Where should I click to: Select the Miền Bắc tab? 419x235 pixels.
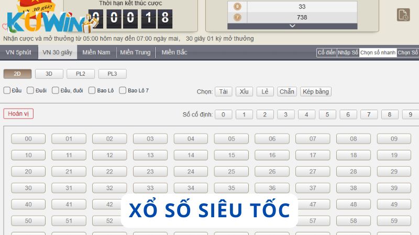tap(174, 52)
